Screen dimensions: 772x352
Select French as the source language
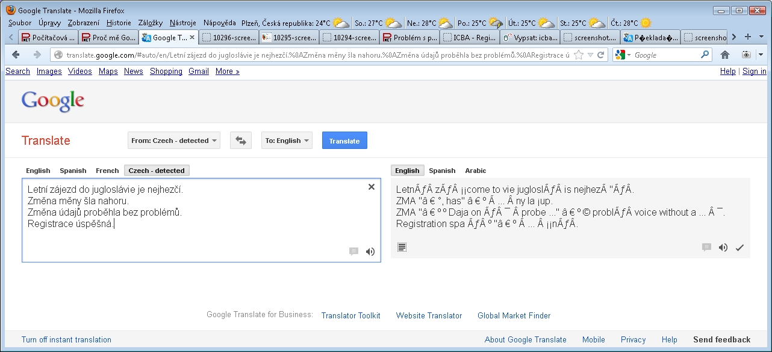[x=107, y=171]
